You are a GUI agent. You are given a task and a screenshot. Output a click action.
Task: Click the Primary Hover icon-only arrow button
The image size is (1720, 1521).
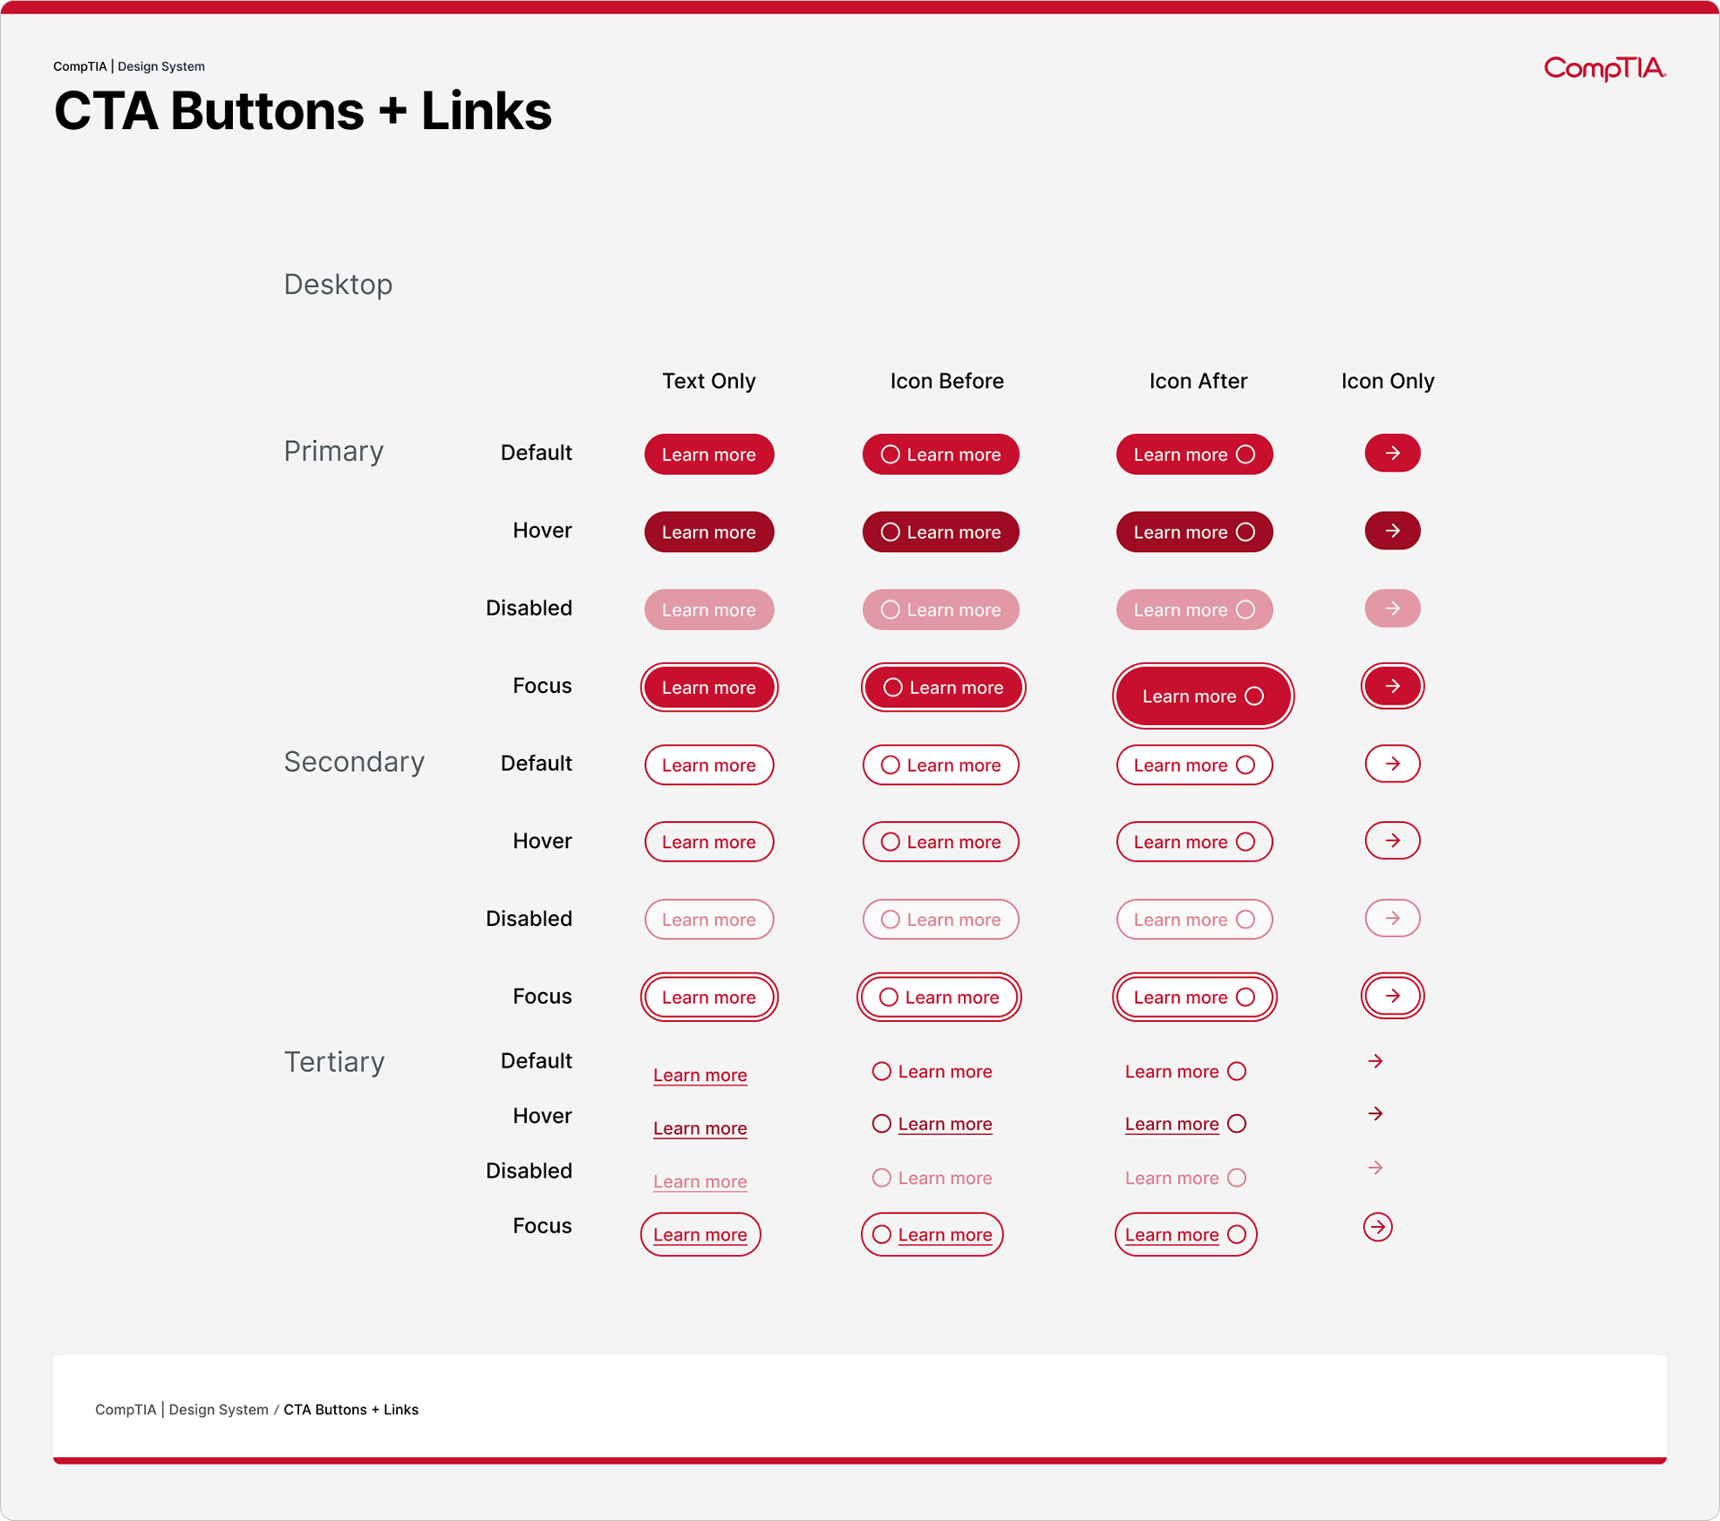(1392, 531)
